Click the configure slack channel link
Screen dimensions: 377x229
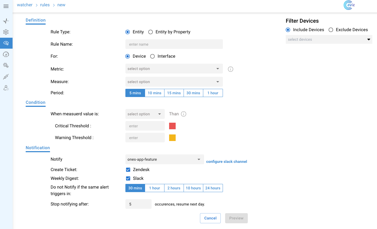(x=226, y=162)
